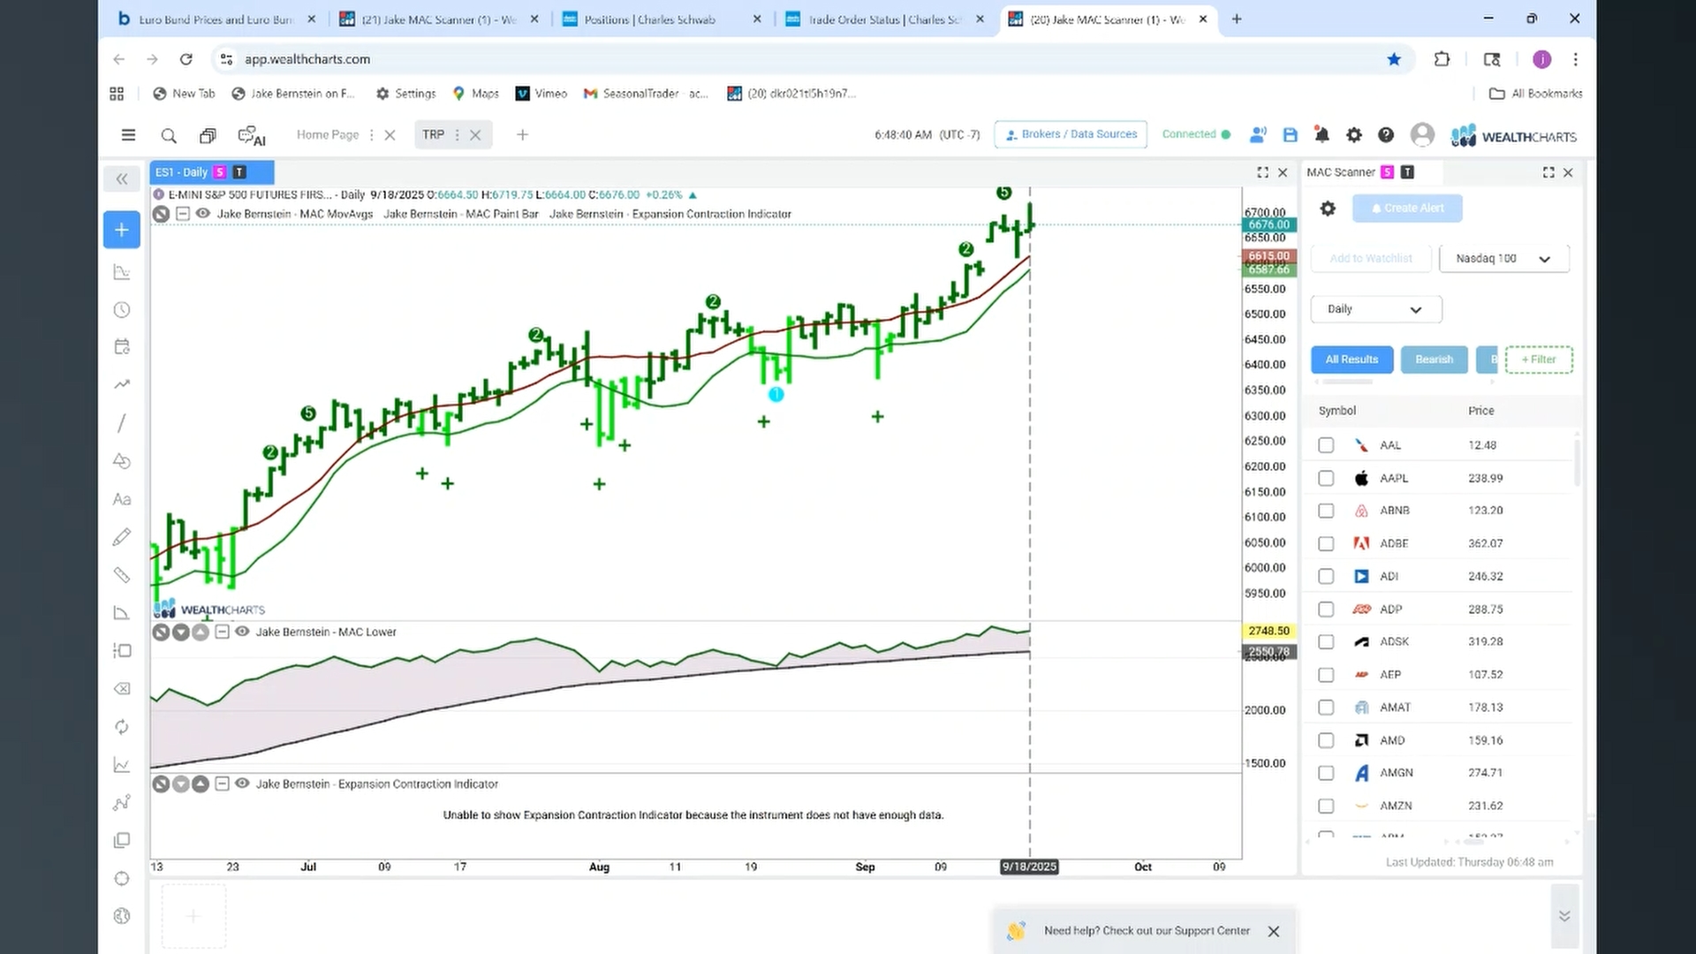Click the search magnifier icon

(169, 135)
